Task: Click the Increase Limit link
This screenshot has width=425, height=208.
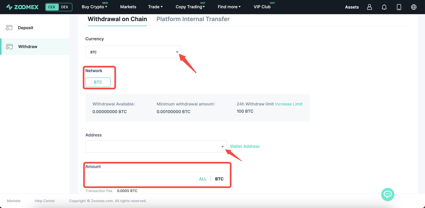Action: coord(289,104)
